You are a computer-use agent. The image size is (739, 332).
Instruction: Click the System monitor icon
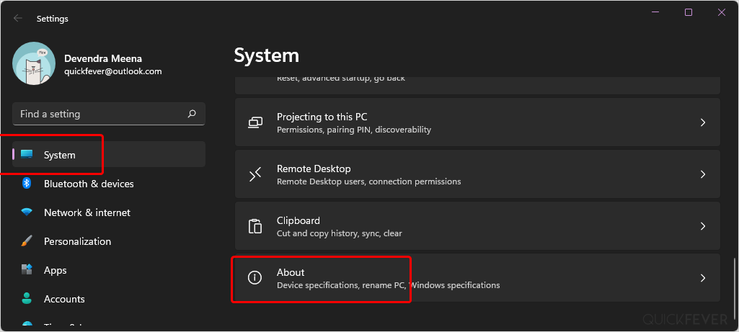coord(27,154)
